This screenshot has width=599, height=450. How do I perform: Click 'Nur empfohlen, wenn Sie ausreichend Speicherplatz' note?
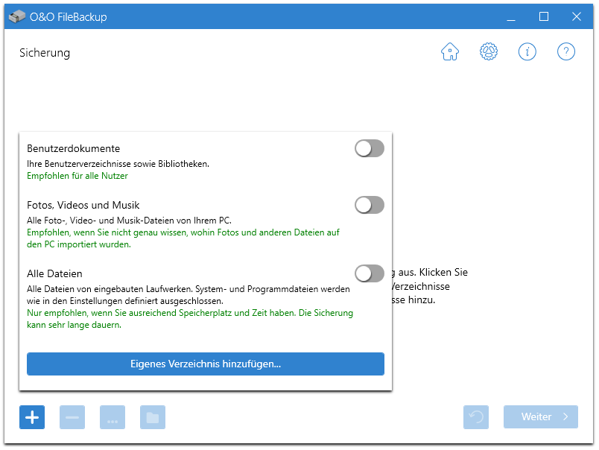[190, 319]
